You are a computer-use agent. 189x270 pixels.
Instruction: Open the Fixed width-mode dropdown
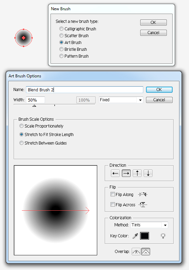pyautogui.click(x=121, y=100)
